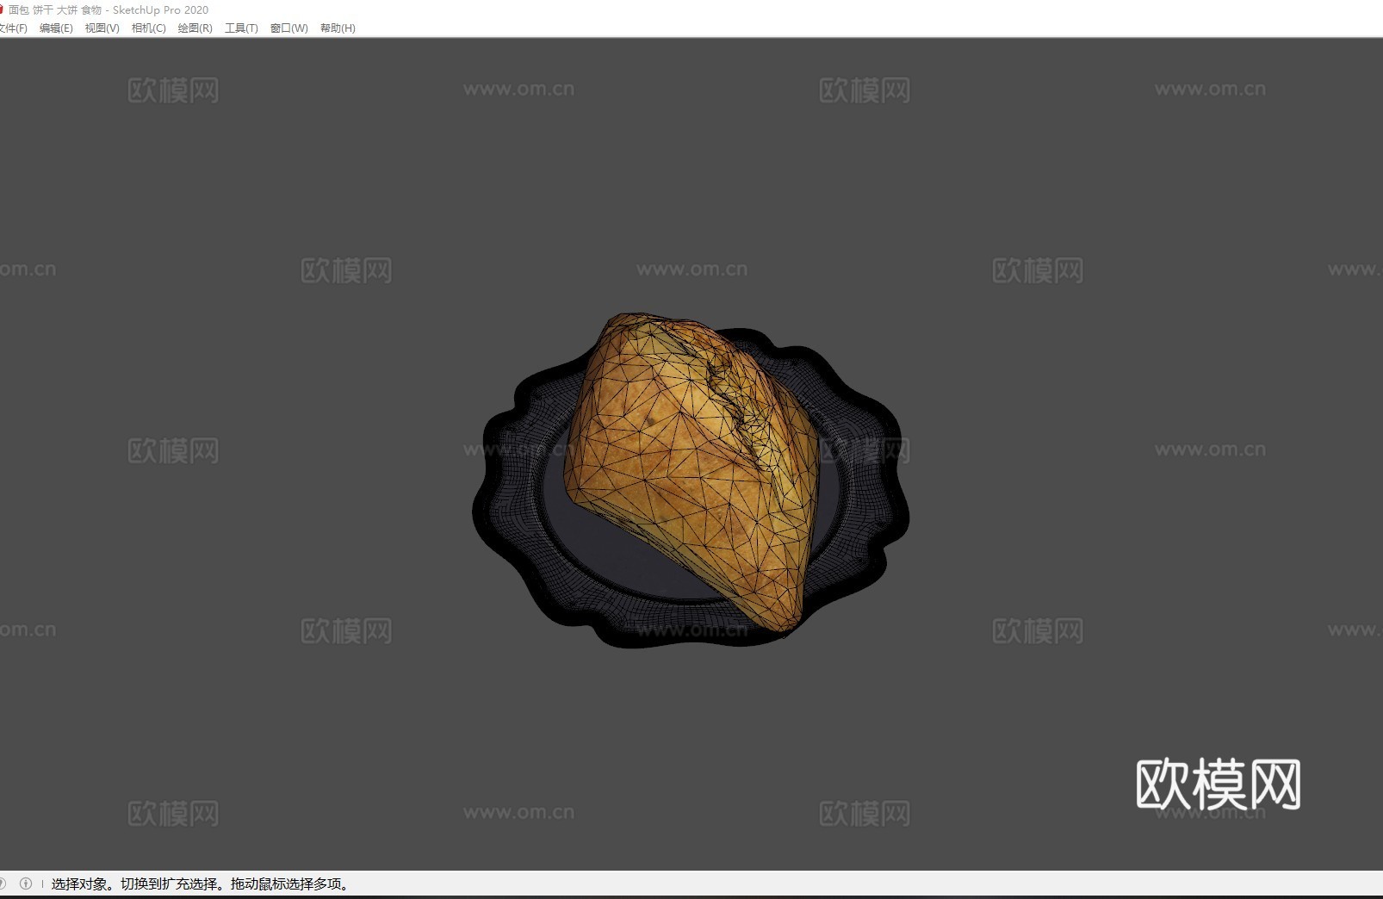Open the 编辑(E) menu
The image size is (1383, 899).
(x=56, y=28)
